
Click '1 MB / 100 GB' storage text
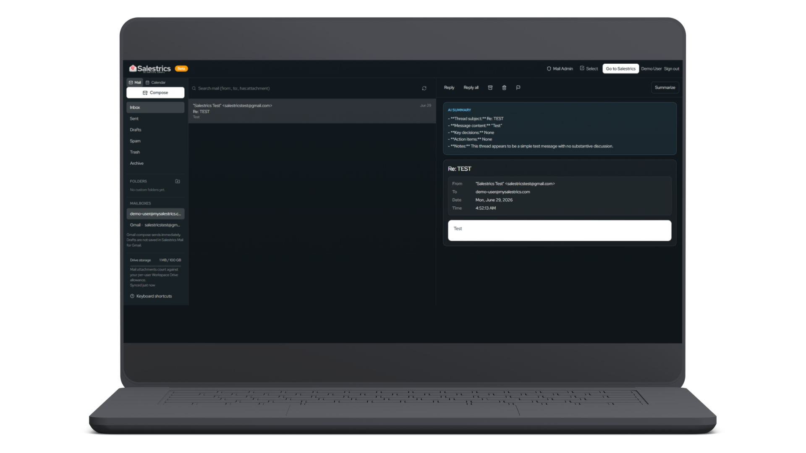pyautogui.click(x=170, y=260)
